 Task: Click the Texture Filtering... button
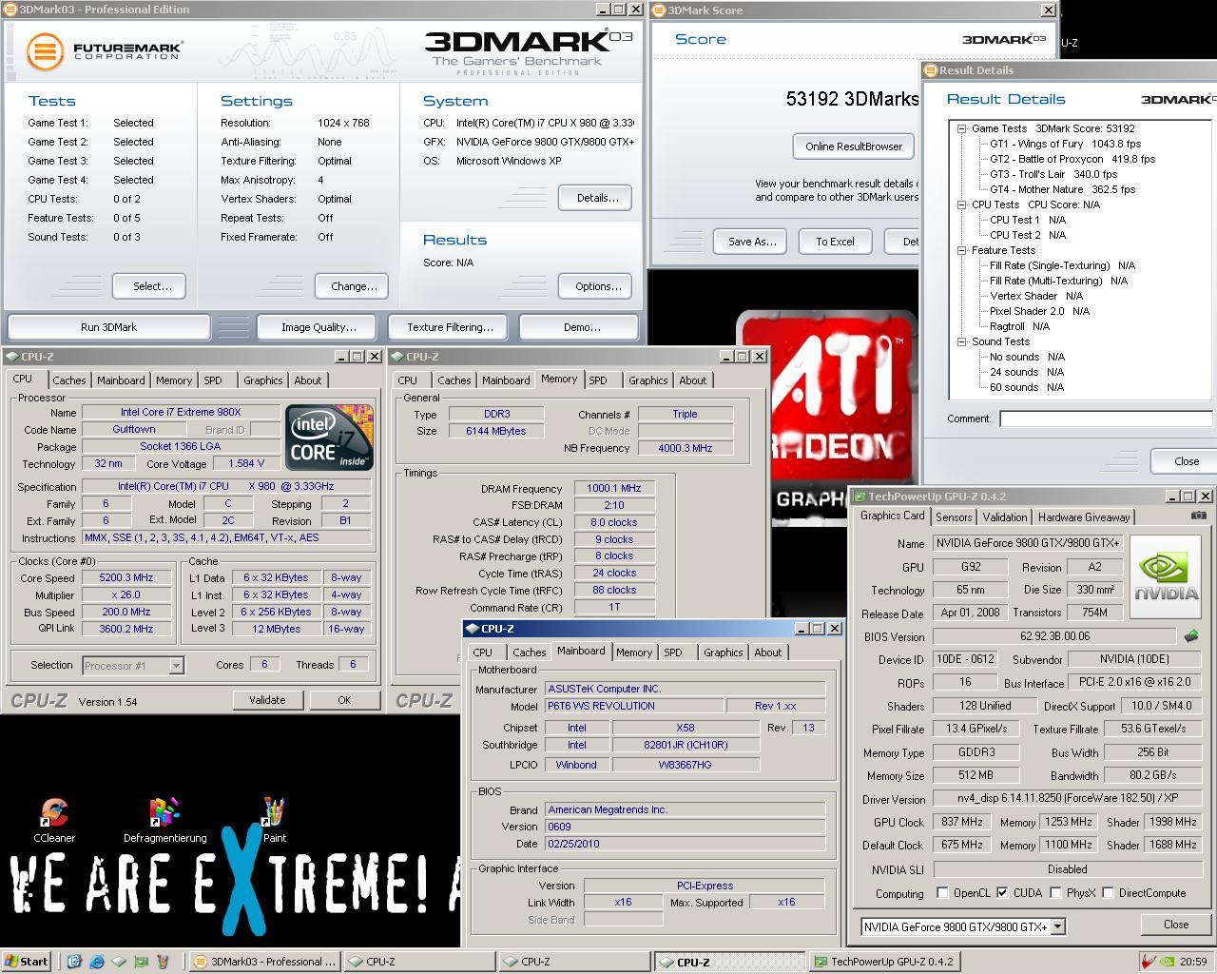coord(450,327)
